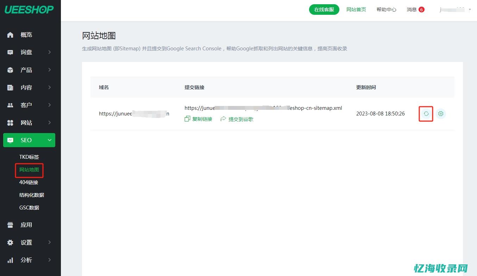Click the 内容 content icon
Image resolution: width=477 pixels, height=276 pixels.
[10, 87]
